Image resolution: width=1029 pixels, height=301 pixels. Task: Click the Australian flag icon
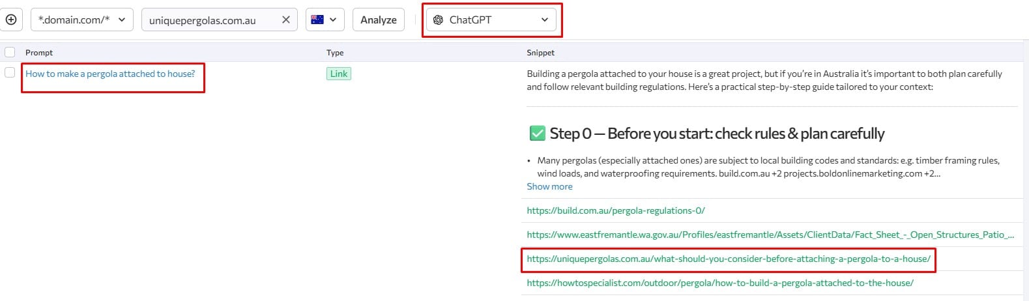coord(317,20)
